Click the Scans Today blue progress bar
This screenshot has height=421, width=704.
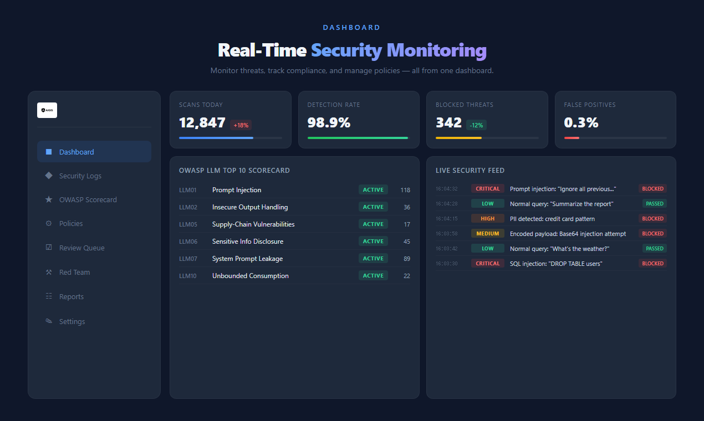click(x=216, y=138)
